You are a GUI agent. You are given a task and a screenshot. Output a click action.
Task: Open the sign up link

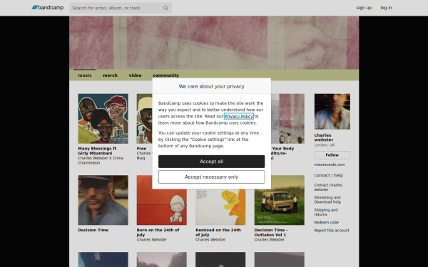364,8
